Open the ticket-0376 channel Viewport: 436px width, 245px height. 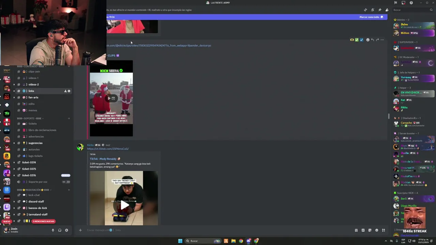coord(44,175)
